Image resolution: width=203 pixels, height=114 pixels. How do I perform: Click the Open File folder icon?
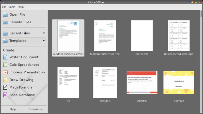[5, 15]
